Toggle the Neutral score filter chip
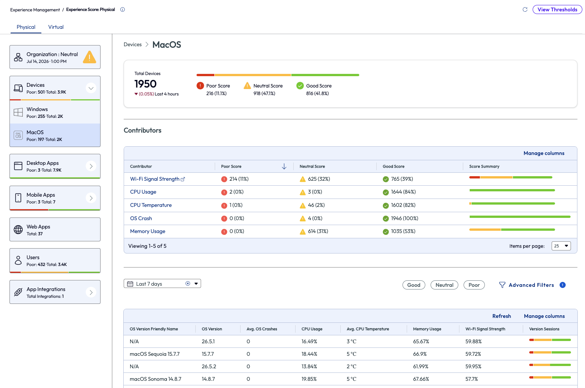Viewport: 585px width, 388px height. coord(444,285)
